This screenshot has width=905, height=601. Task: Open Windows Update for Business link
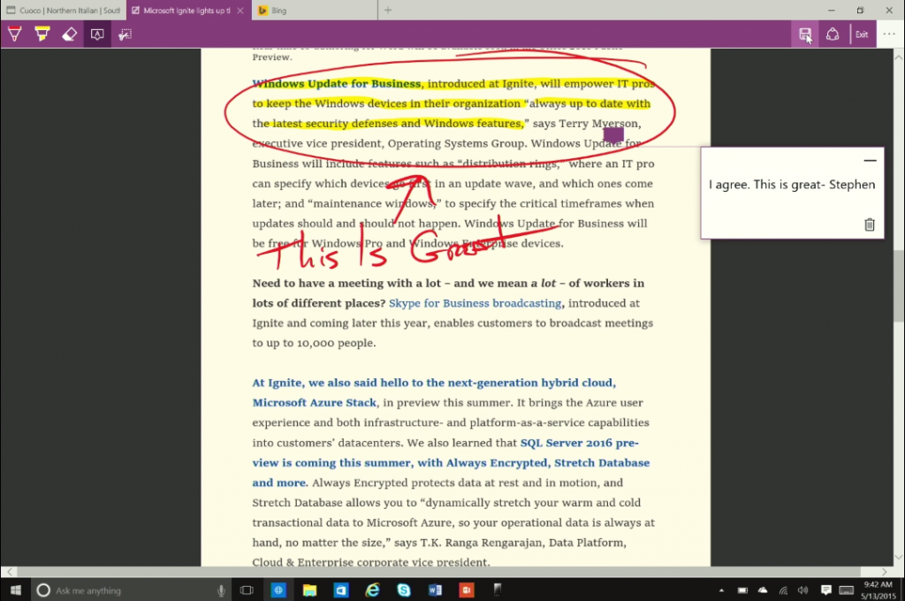[337, 84]
